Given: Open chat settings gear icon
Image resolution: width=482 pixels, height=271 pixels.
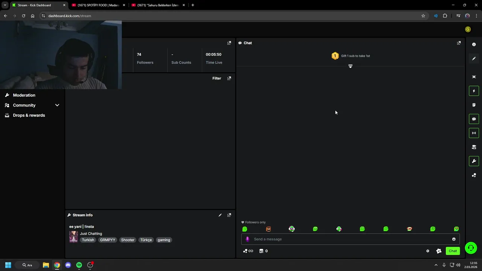Looking at the screenshot, I should click(x=427, y=251).
